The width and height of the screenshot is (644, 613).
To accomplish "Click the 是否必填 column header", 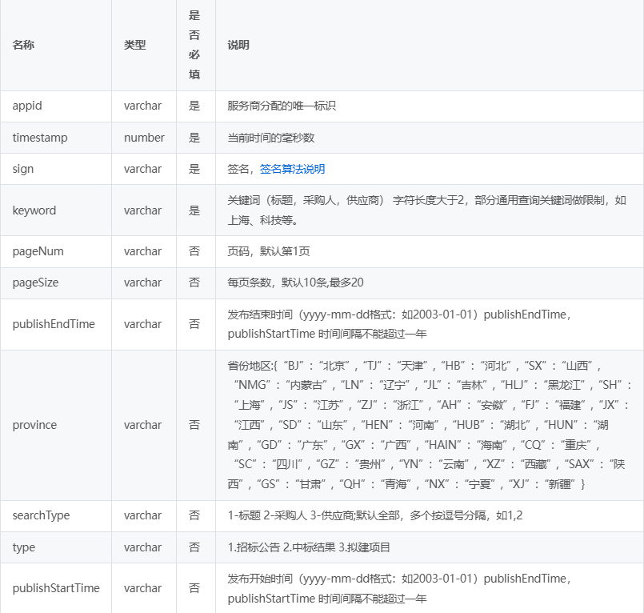I will (194, 45).
